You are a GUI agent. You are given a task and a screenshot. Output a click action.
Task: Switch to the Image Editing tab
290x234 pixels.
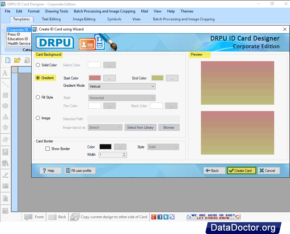click(84, 19)
